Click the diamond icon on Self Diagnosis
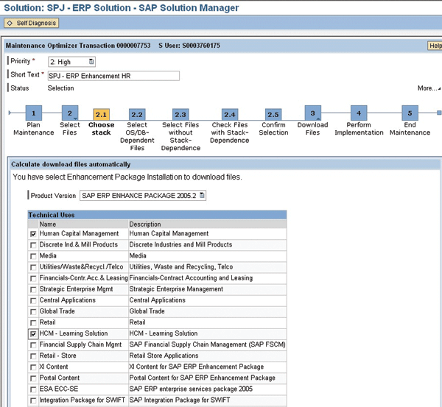442x407 pixels. point(10,23)
